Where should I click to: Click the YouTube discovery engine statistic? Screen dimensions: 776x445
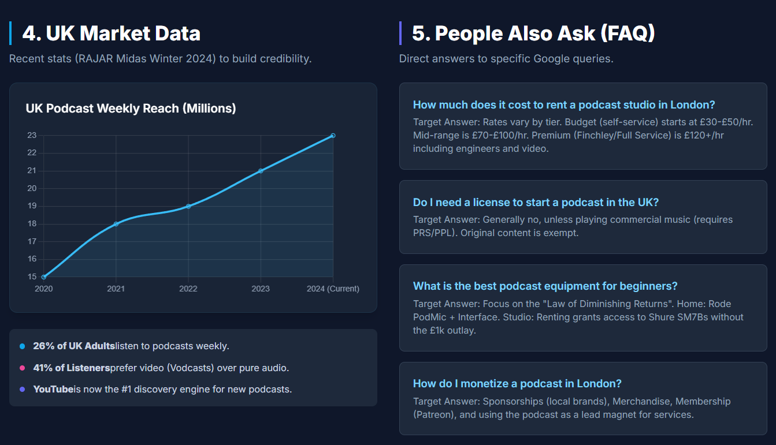(x=162, y=390)
